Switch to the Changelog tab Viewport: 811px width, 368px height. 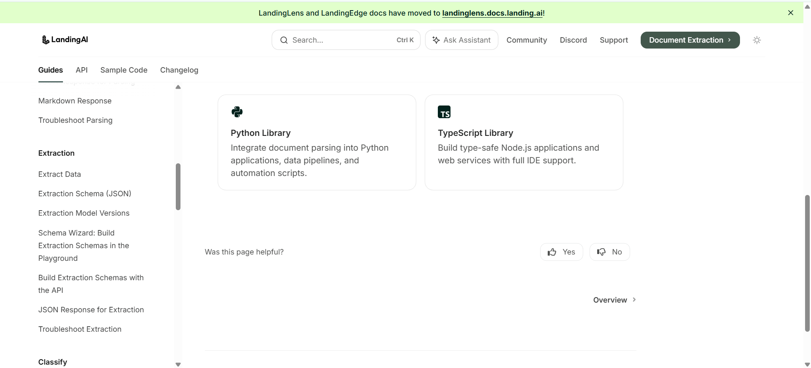point(179,70)
